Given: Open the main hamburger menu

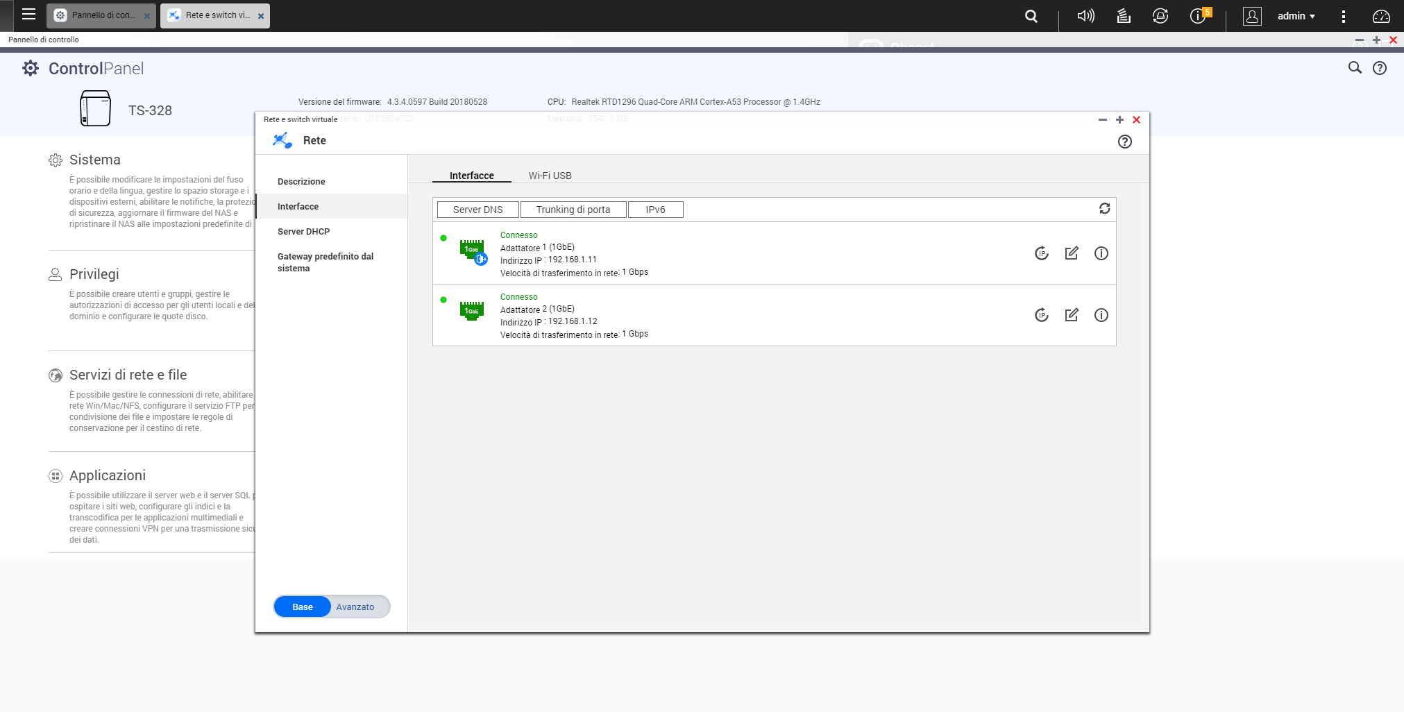Looking at the screenshot, I should [x=28, y=15].
